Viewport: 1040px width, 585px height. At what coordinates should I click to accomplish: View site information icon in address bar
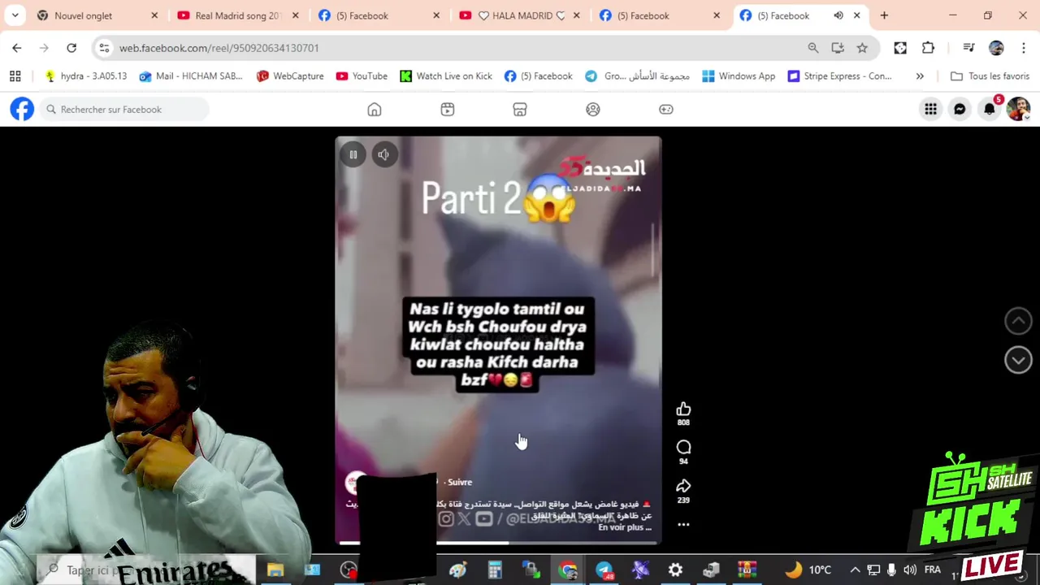point(104,48)
